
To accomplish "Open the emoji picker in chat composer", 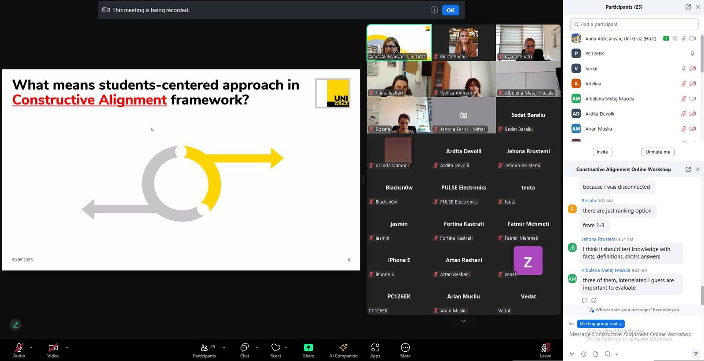I will pos(583,354).
